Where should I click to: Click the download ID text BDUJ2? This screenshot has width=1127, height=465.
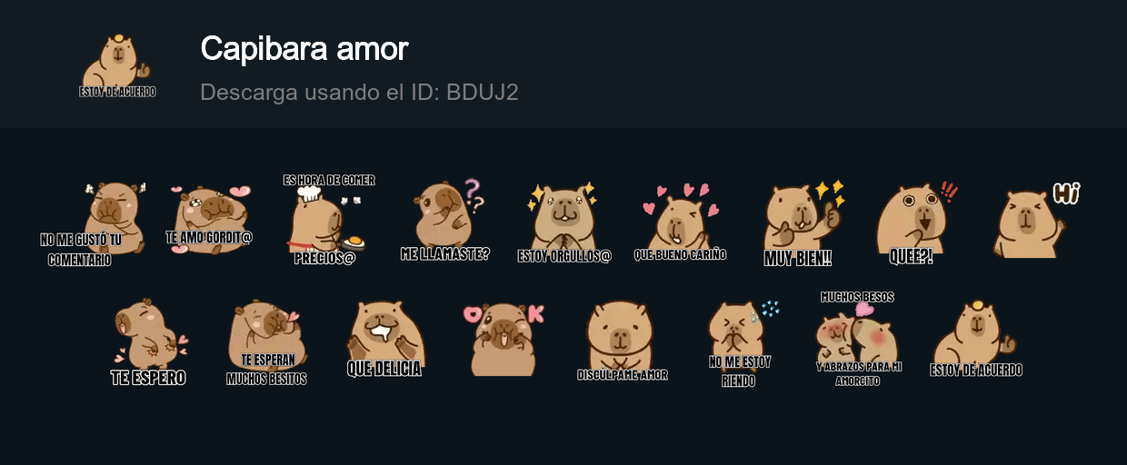click(483, 92)
